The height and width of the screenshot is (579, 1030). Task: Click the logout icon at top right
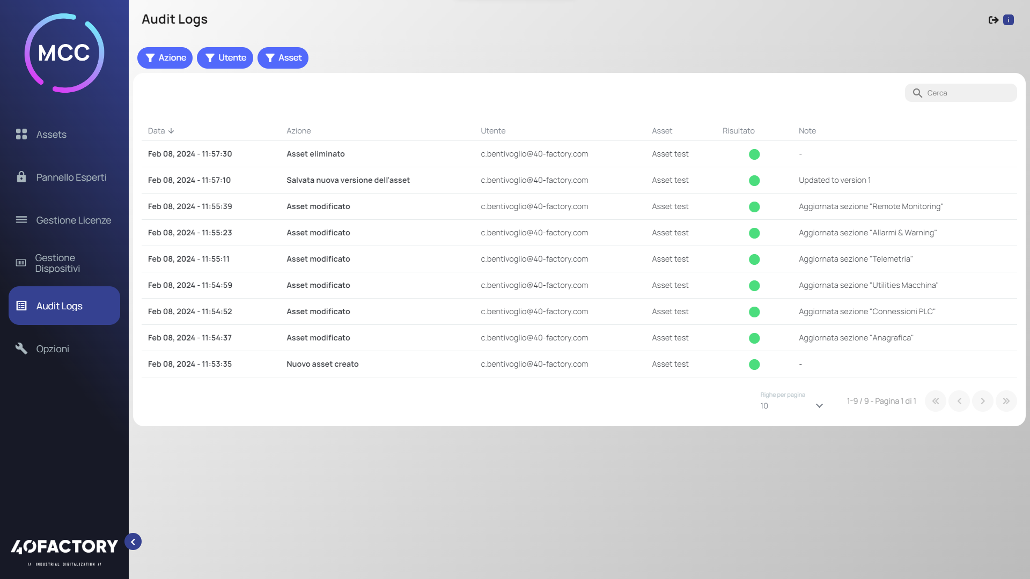[x=993, y=20]
